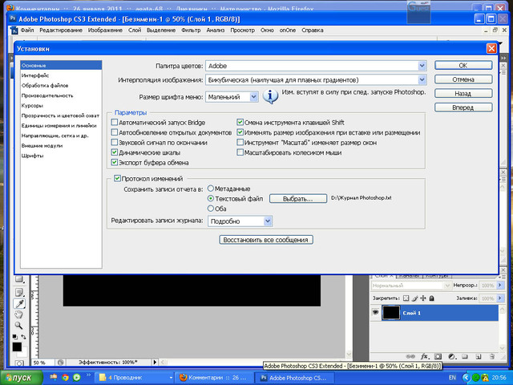Open the Непрозр. opacity slider arrow

coord(499,286)
